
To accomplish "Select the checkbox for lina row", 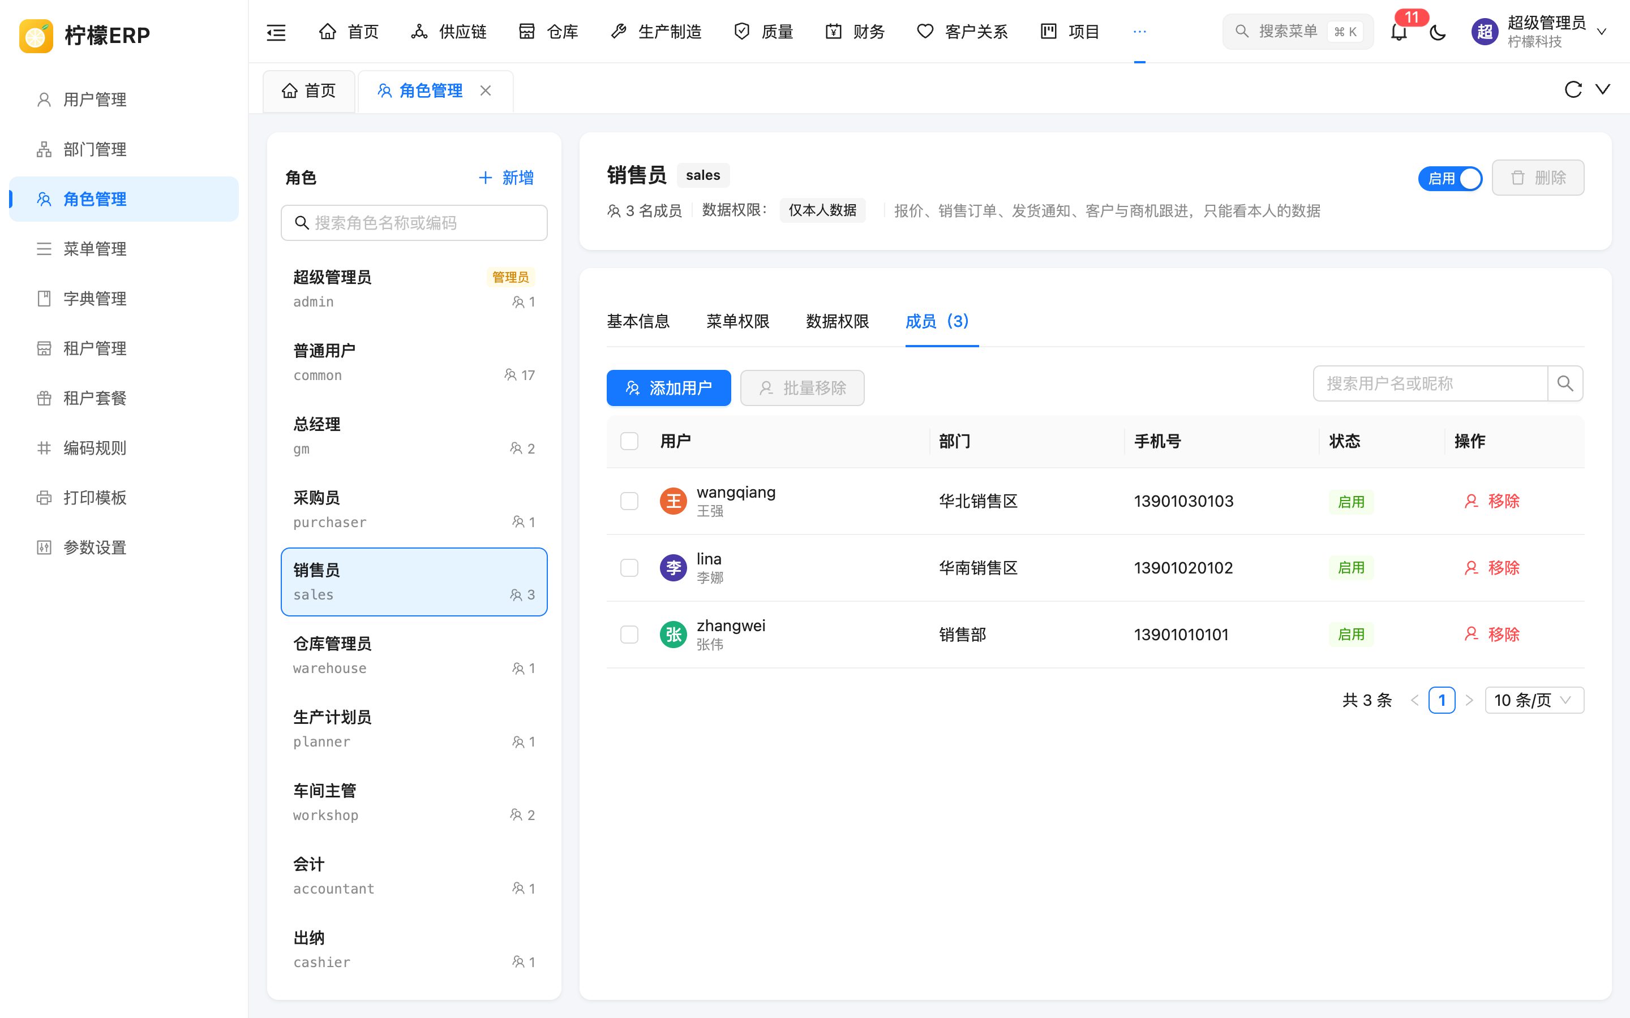I will point(629,568).
